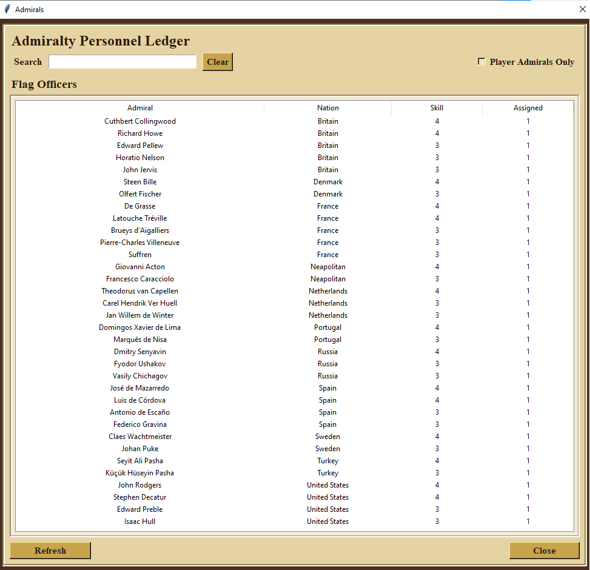Select the Vasily Chichagov row
Screen dimensions: 590x570
(295, 376)
